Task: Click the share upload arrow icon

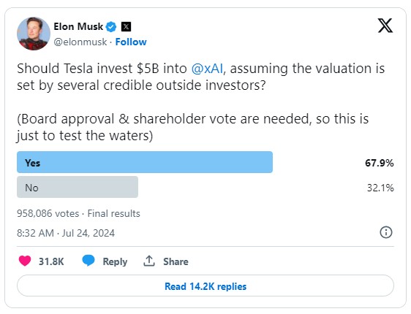Action: coord(149,261)
